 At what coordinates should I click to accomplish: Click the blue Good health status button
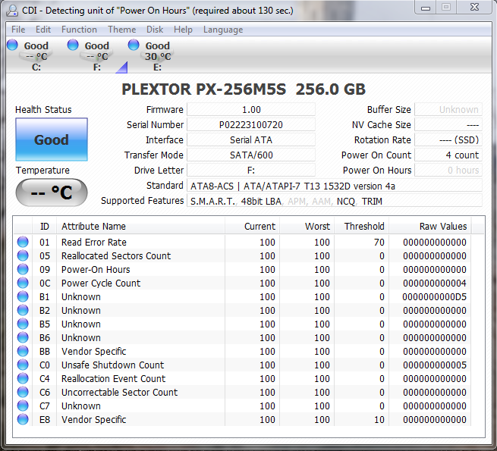click(x=52, y=140)
